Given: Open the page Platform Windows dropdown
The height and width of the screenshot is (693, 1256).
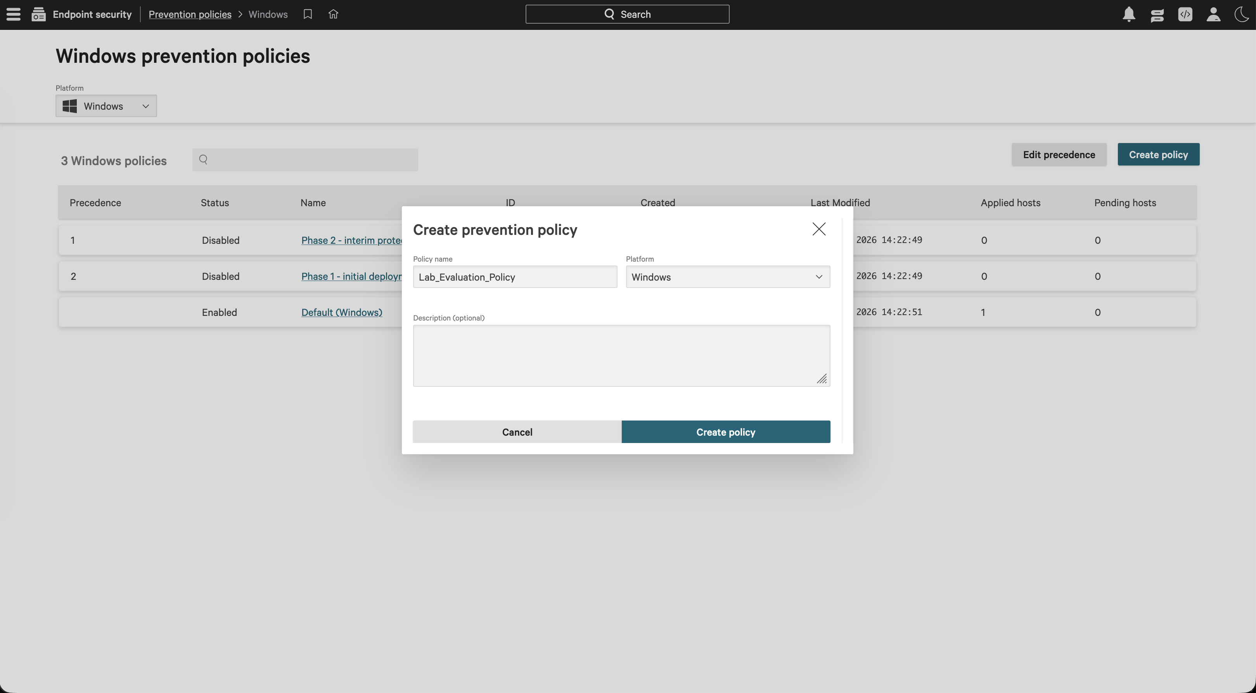Looking at the screenshot, I should pyautogui.click(x=106, y=106).
